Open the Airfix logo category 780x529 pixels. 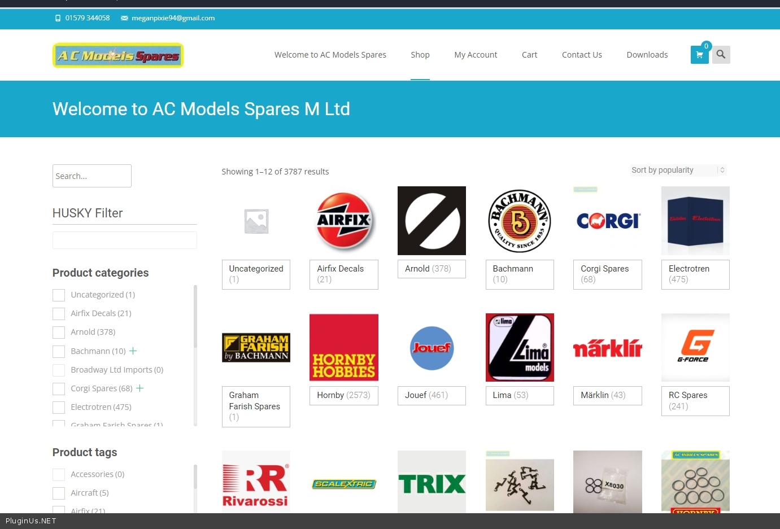(343, 221)
